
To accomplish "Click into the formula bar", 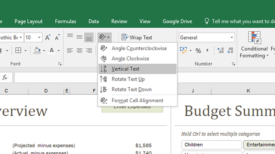I will tap(56, 78).
